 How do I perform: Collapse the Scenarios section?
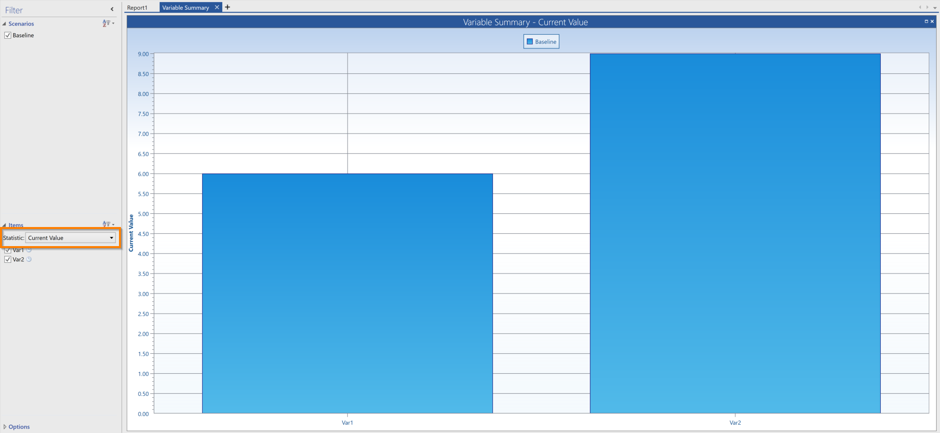pyautogui.click(x=4, y=23)
